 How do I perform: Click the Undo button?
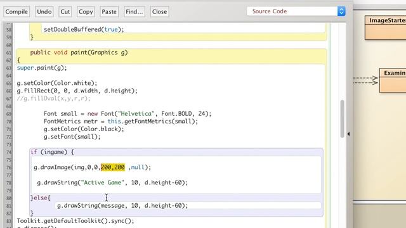tap(44, 11)
